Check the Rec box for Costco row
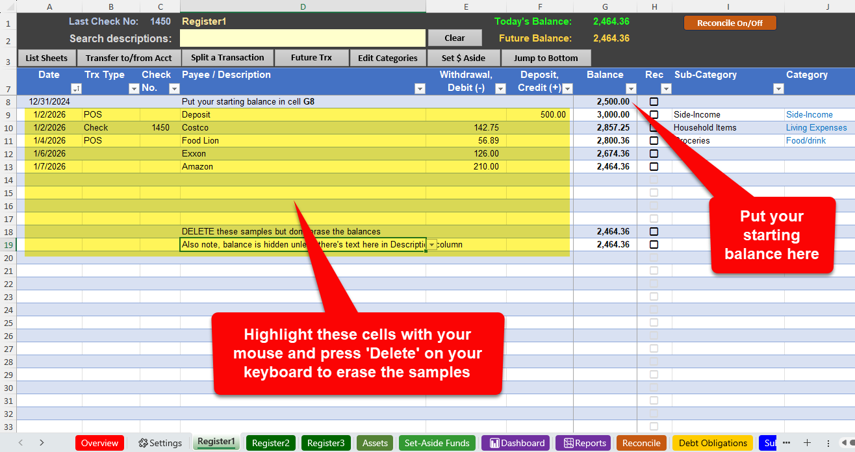 point(654,128)
